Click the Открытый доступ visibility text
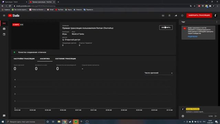Viewport: 220px width, 124px height. [73, 40]
